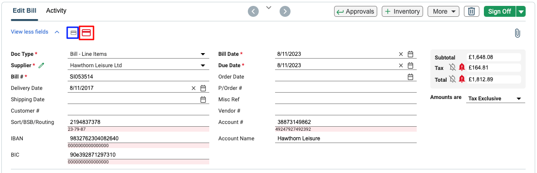Go to next bill arrow
The height and width of the screenshot is (173, 537).
pyautogui.click(x=285, y=11)
